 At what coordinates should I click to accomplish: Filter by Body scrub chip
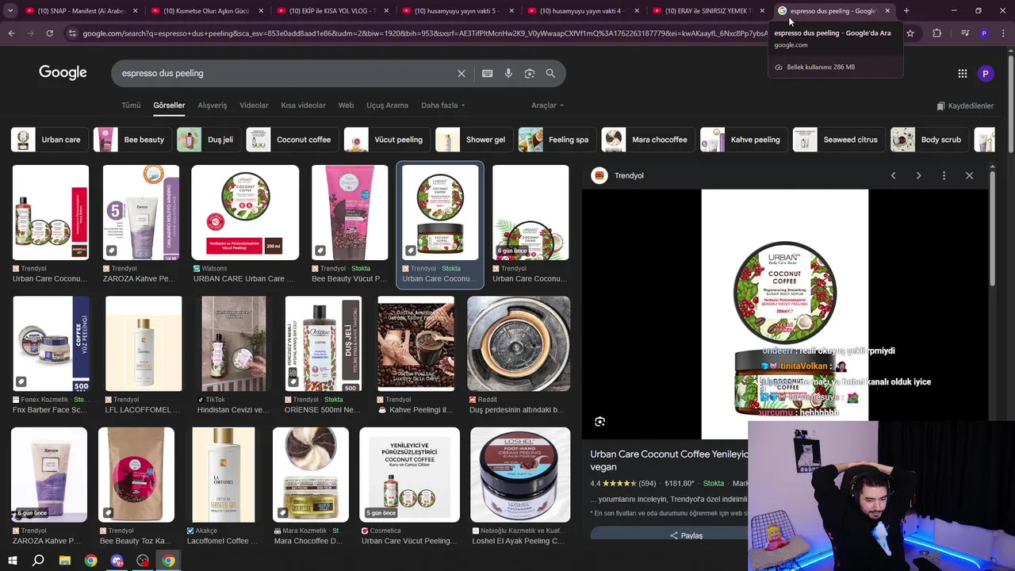pos(929,140)
